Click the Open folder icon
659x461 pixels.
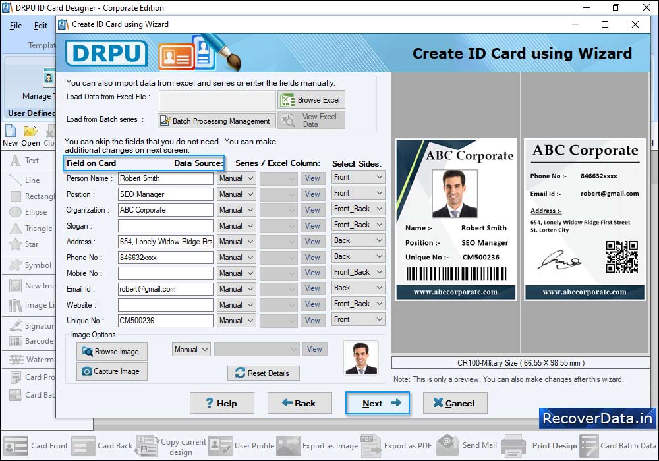coord(30,136)
